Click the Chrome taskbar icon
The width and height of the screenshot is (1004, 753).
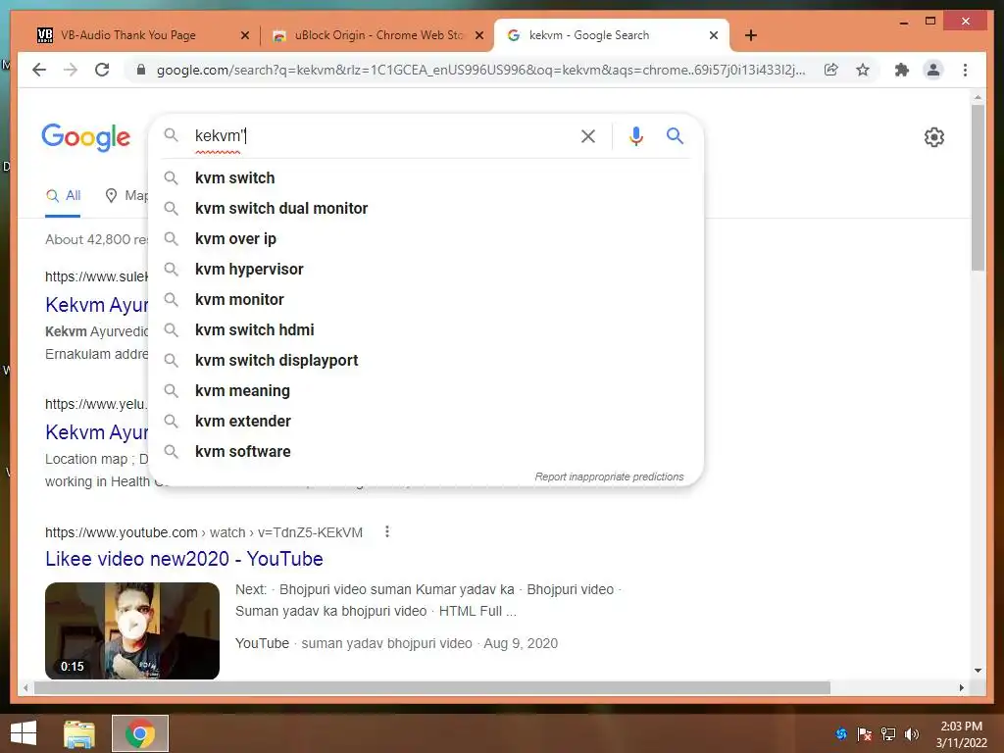(139, 733)
